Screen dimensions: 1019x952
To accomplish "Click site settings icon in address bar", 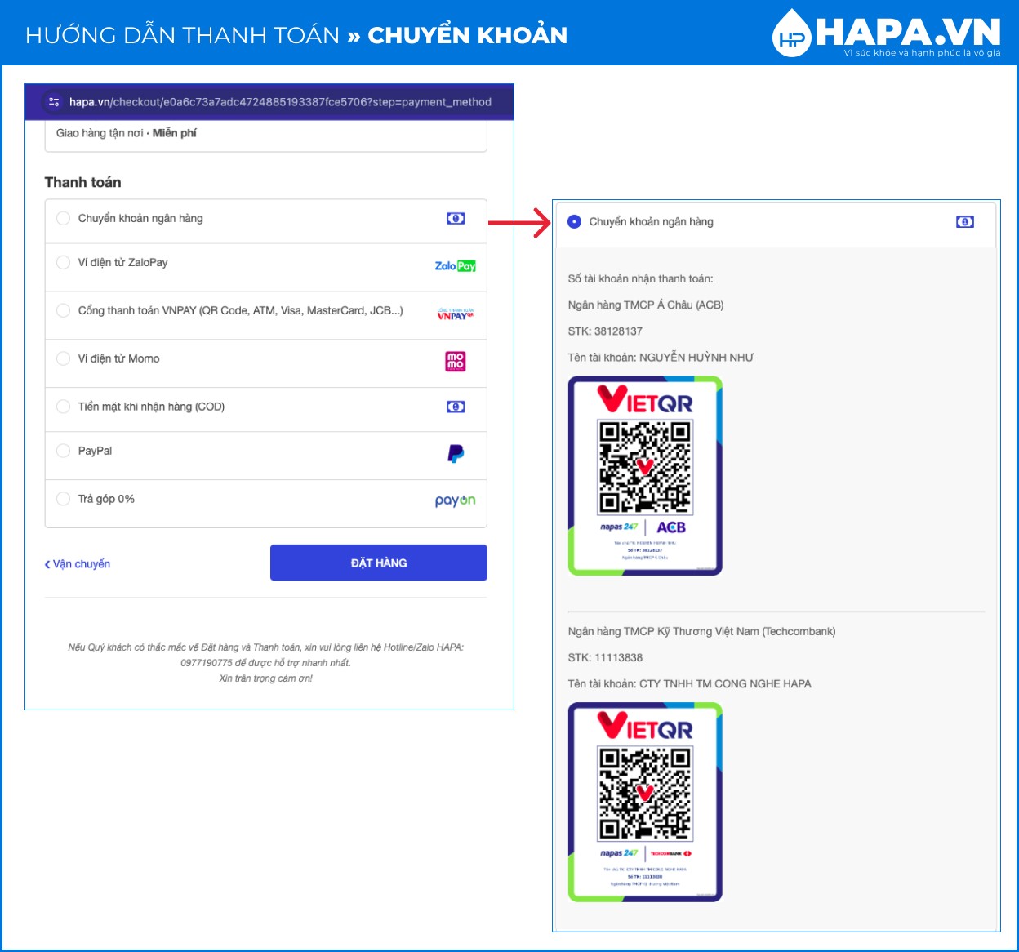I will (x=54, y=102).
